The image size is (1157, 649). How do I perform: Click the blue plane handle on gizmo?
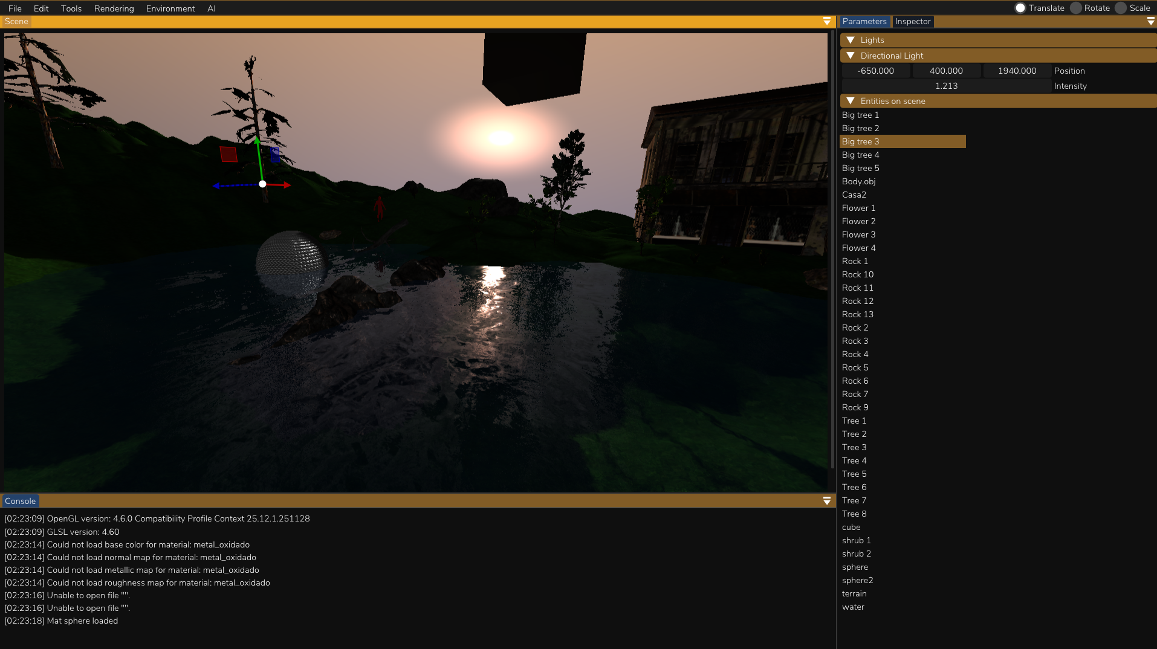[275, 154]
